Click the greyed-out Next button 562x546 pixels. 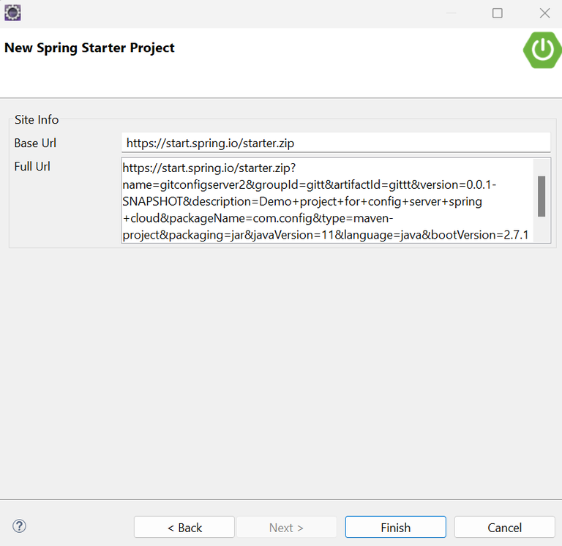point(286,527)
